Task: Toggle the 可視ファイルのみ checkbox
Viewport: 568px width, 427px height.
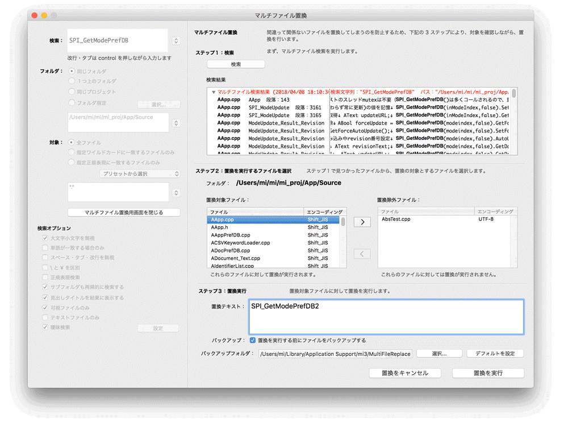Action: point(45,308)
